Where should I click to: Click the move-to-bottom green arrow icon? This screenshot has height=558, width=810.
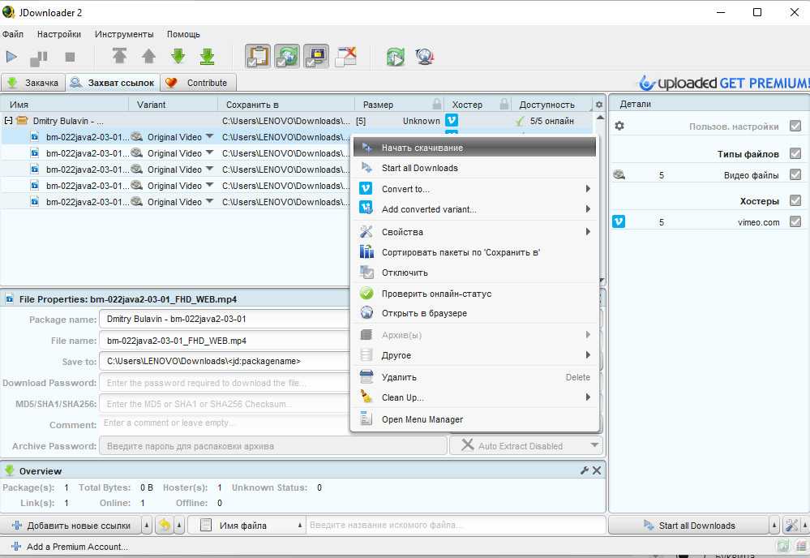[207, 57]
